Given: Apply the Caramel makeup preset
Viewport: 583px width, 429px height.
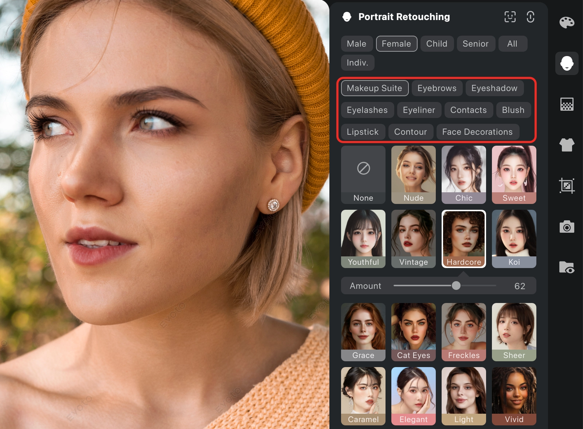Looking at the screenshot, I should click(x=363, y=396).
